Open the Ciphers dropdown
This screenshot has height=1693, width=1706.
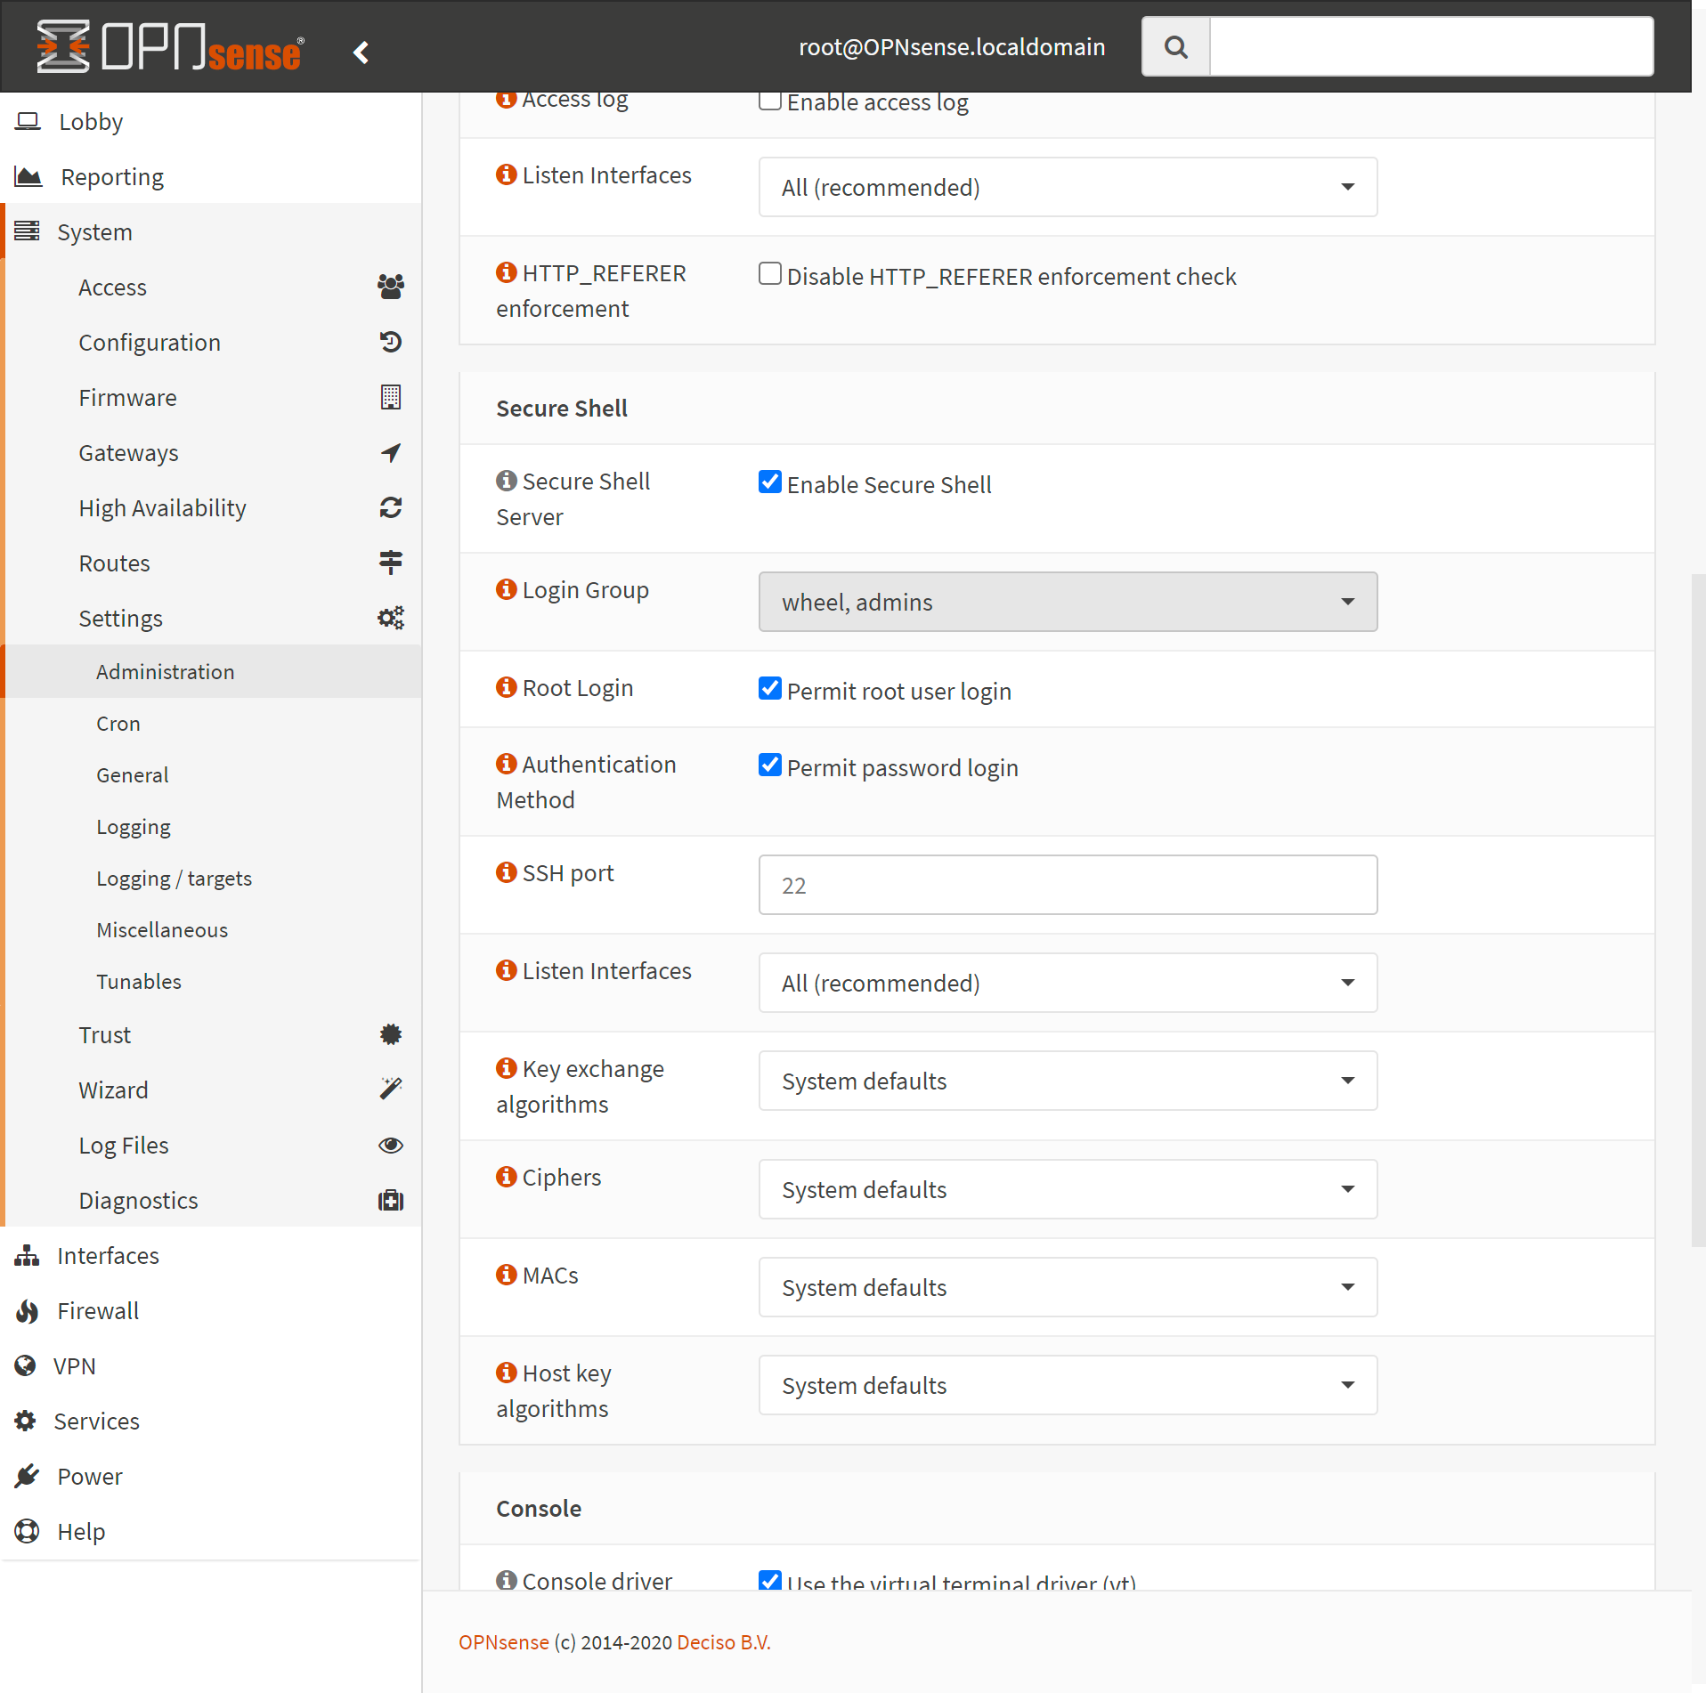[1067, 1189]
